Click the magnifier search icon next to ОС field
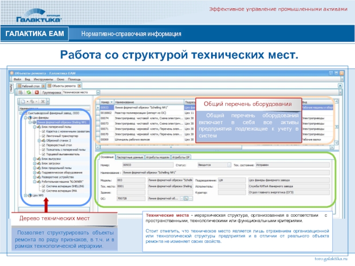Viewport: 355px width, 266px height. tap(185, 198)
